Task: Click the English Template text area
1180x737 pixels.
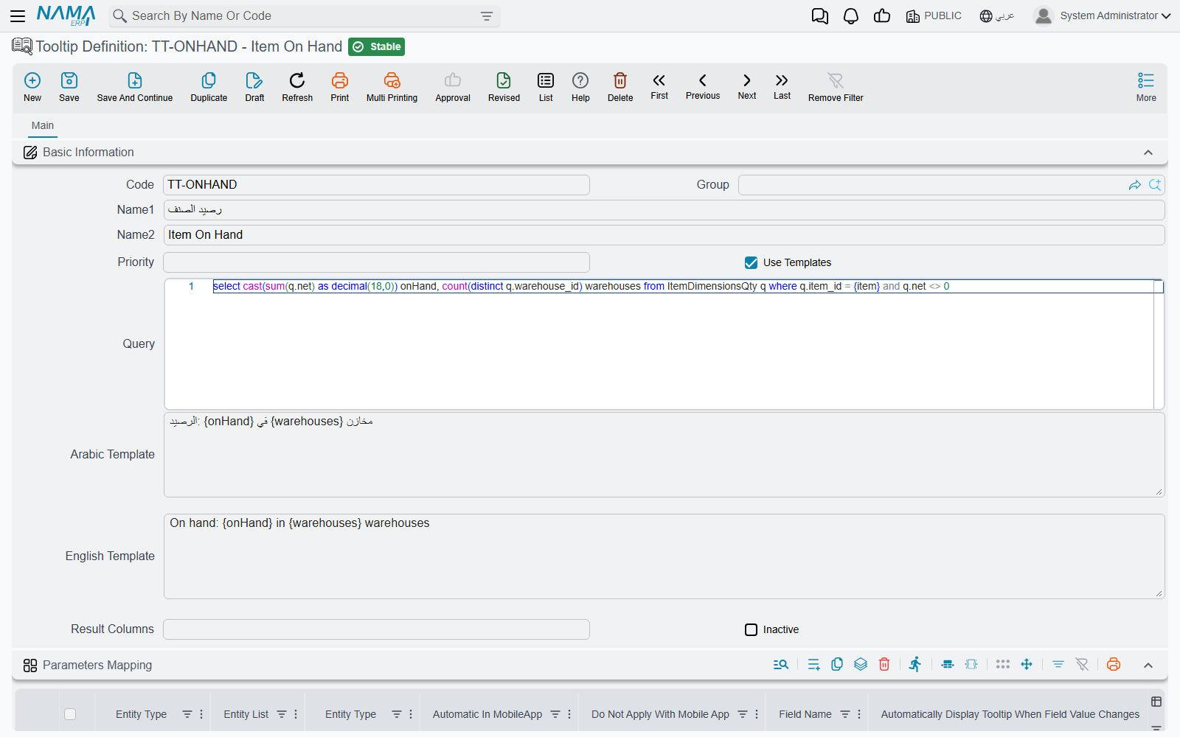Action: (x=664, y=556)
